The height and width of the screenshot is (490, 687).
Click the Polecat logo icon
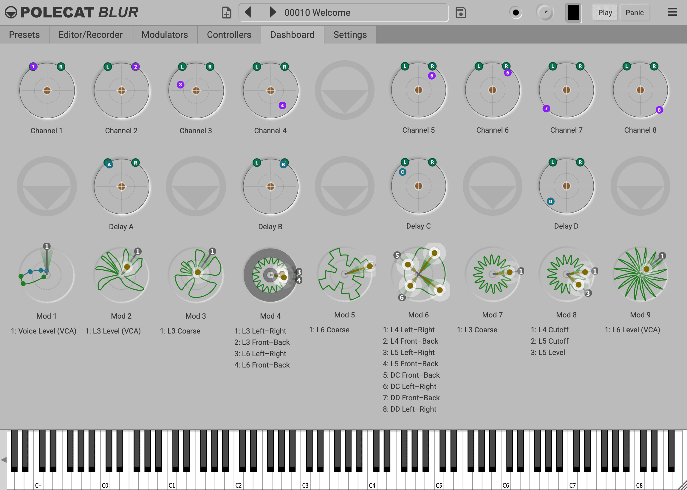coord(11,13)
